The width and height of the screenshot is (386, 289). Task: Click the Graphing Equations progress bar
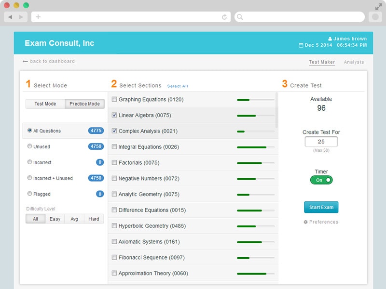(256, 100)
